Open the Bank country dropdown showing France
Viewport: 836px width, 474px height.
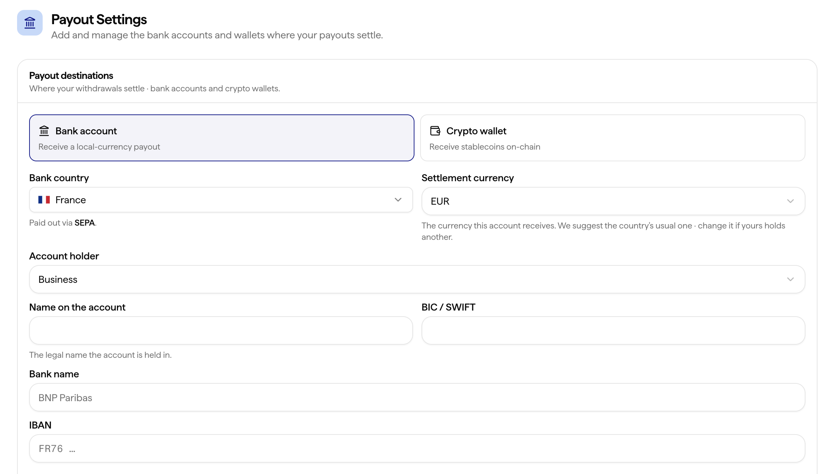point(221,200)
